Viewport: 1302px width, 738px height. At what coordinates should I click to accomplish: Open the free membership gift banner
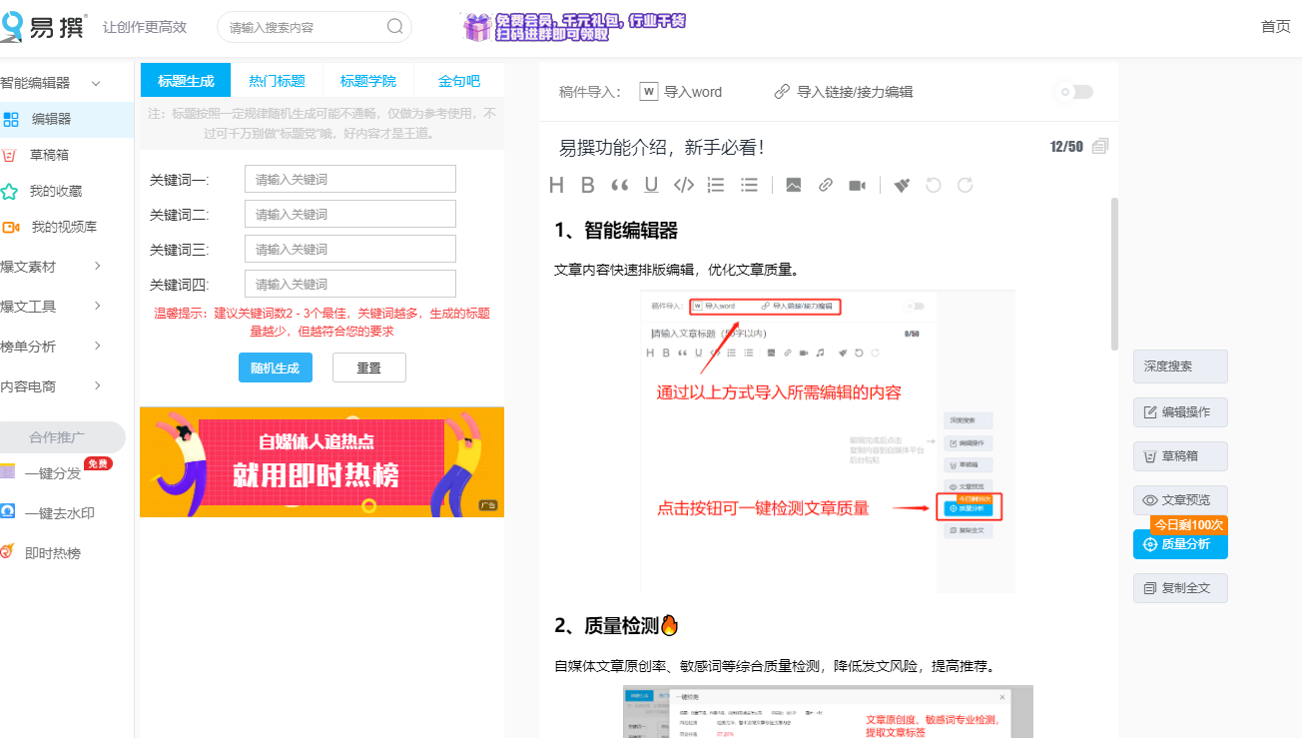[x=575, y=27]
